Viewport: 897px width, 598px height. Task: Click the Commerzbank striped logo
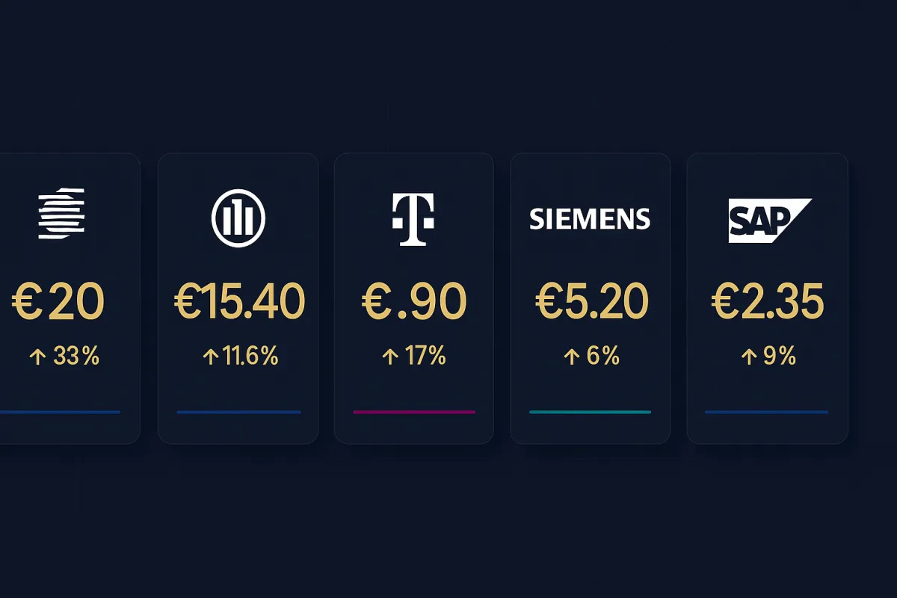tap(61, 214)
